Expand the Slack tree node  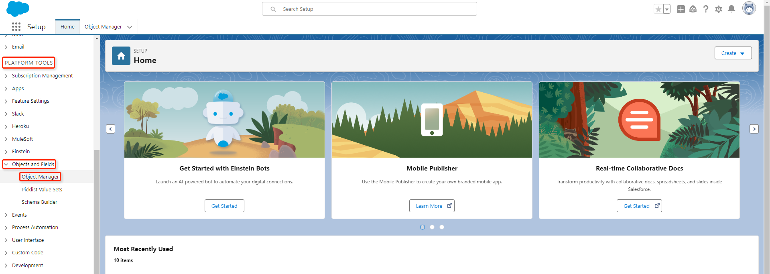6,114
